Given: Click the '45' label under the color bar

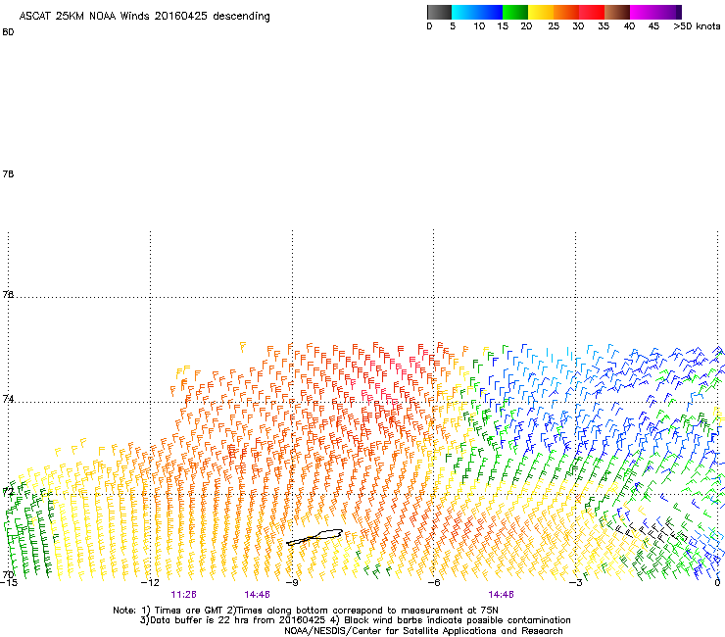Looking at the screenshot, I should point(653,26).
